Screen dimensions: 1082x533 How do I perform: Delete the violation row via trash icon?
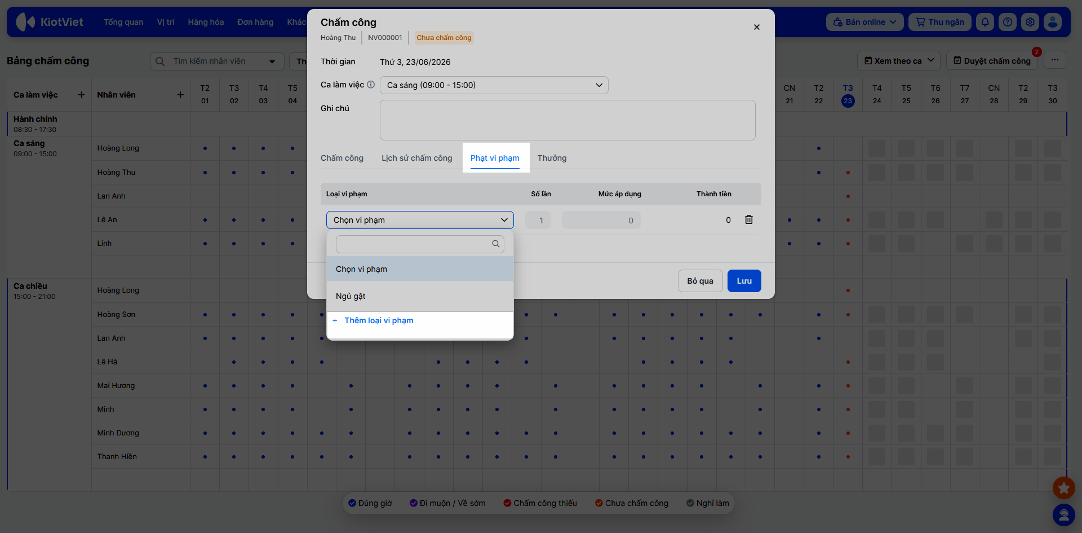click(749, 219)
